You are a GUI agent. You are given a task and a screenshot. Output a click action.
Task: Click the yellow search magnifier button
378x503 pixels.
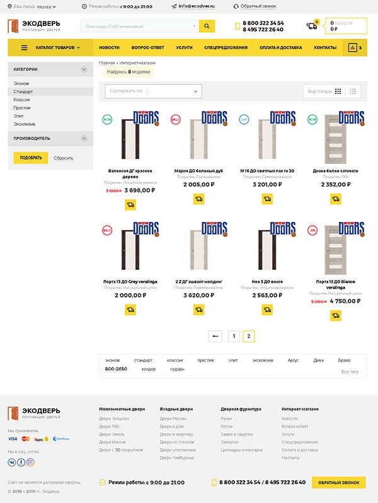click(207, 26)
